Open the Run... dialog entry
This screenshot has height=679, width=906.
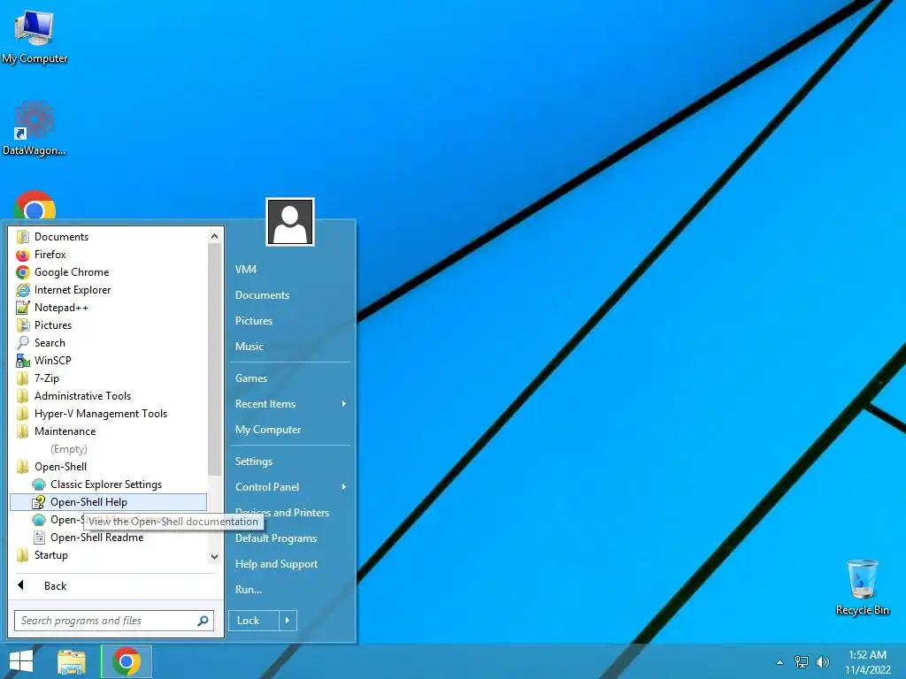point(290,590)
